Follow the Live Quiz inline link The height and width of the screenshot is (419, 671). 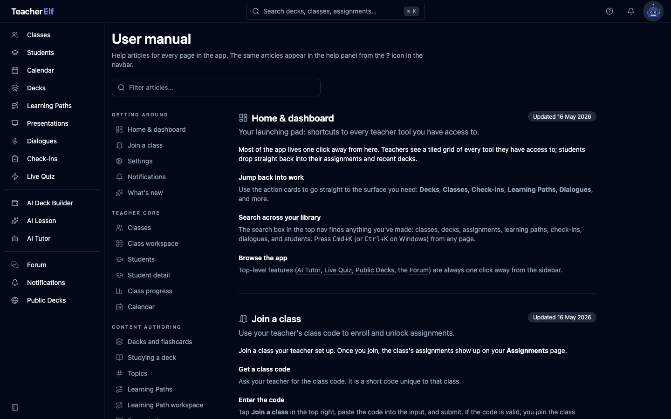338,270
